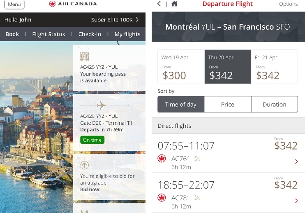
Task: Tap the Wi-Fi icon beside AC761
Action: click(197, 158)
